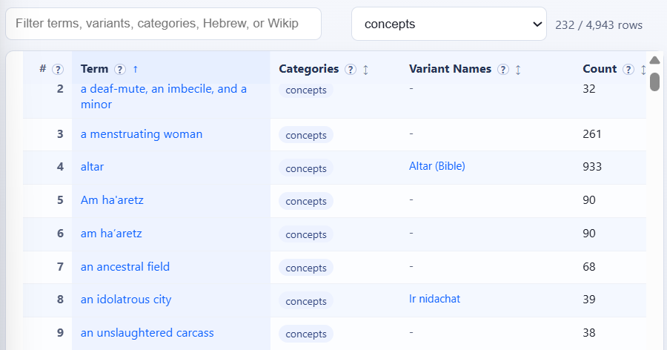667x350 pixels.
Task: Click sort arrows on Variant Names column
Action: [x=518, y=69]
